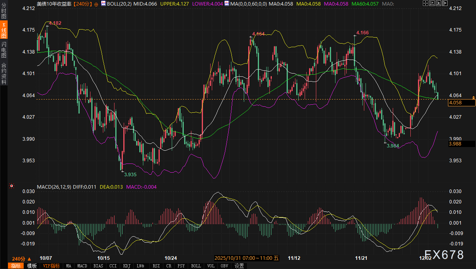Expand the 240分 period selector at bottom left
The image size is (476, 269).
pos(22,259)
